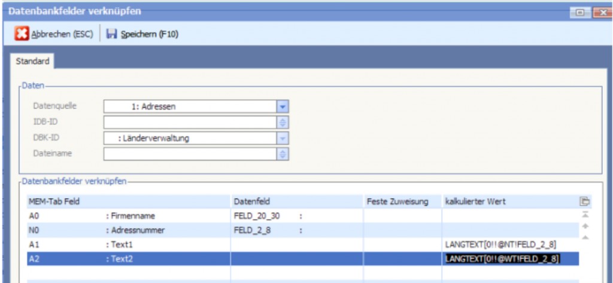Click the Speichern floppy disk icon
The image size is (613, 283).
111,35
